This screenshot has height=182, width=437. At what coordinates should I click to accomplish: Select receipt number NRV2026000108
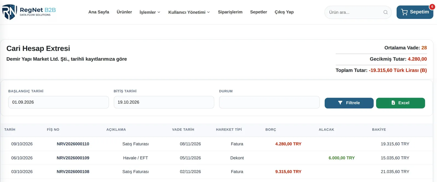click(x=73, y=172)
